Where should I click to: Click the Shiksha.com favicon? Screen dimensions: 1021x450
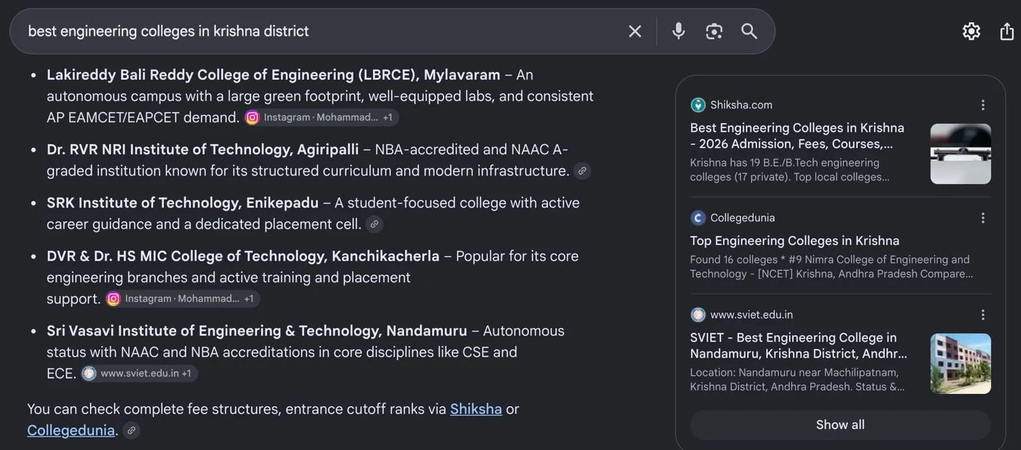[698, 105]
